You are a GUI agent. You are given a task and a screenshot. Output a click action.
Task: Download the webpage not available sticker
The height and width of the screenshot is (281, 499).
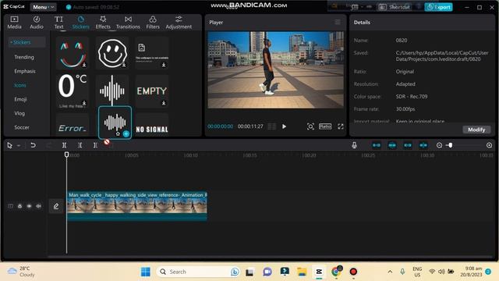point(164,65)
